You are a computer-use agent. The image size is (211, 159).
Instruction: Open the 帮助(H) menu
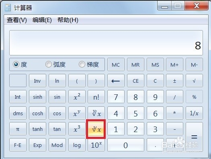pyautogui.click(x=68, y=20)
